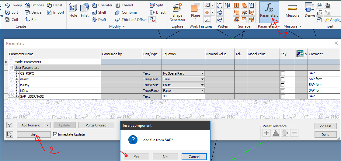Viewport: 341px width, 161px height.
Task: Click the Shell modify tool
Action: [x=99, y=12]
